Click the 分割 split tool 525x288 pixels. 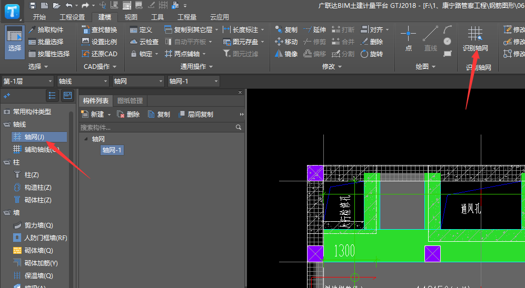[x=343, y=54]
